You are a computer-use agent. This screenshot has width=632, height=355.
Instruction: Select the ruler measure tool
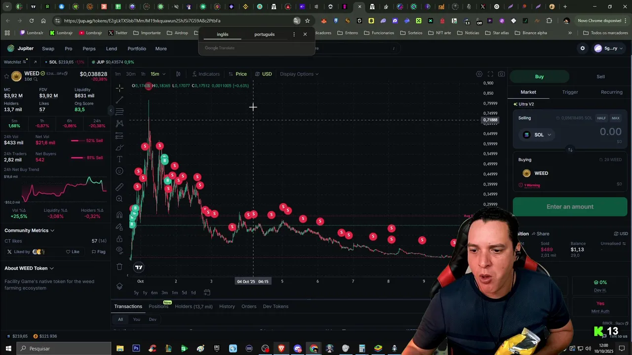tap(119, 187)
